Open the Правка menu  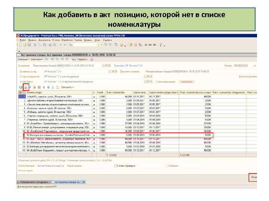tap(32, 40)
